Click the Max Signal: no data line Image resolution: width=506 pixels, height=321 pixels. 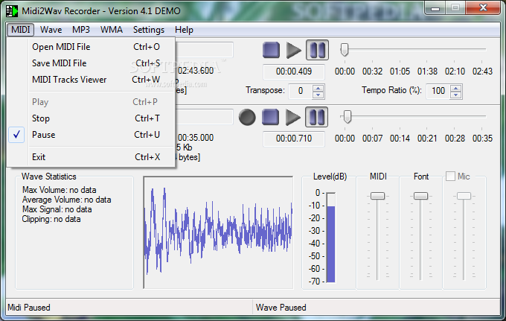click(x=57, y=209)
